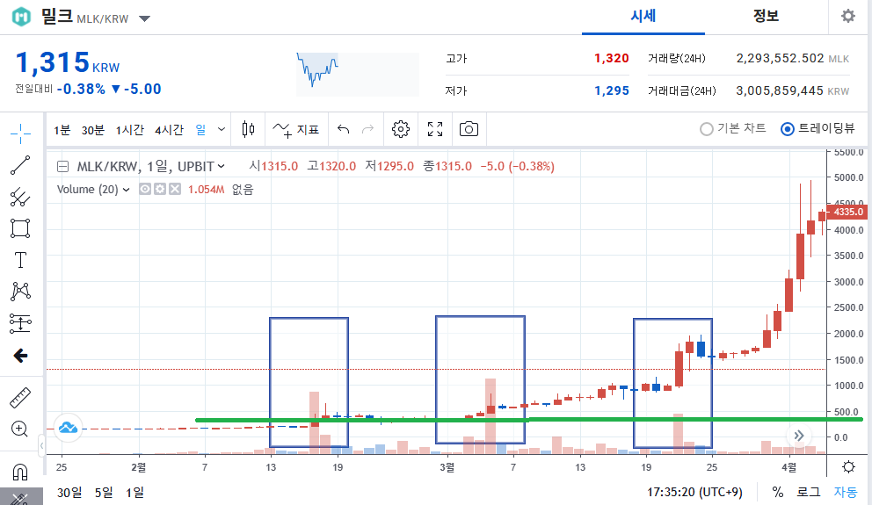Select the 4시간 interval

(169, 130)
